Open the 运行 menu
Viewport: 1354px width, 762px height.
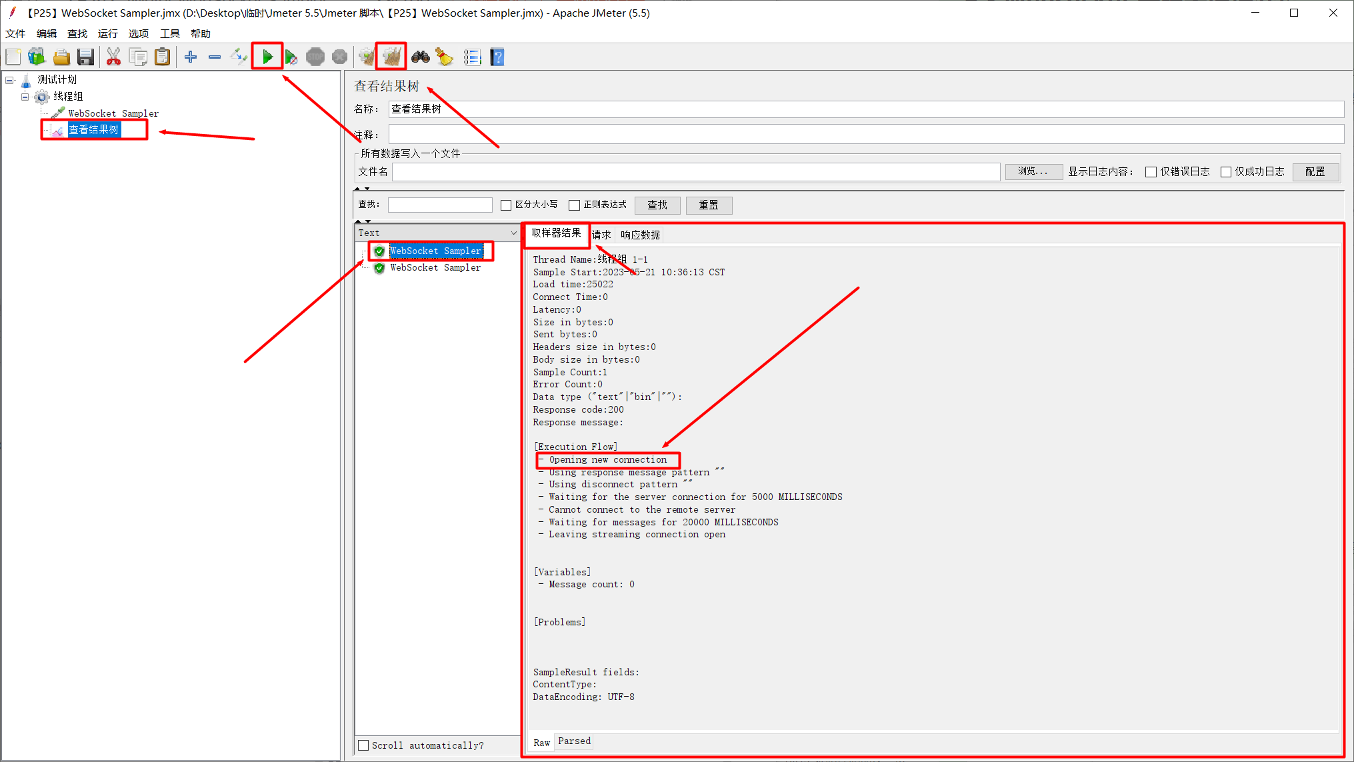(108, 33)
